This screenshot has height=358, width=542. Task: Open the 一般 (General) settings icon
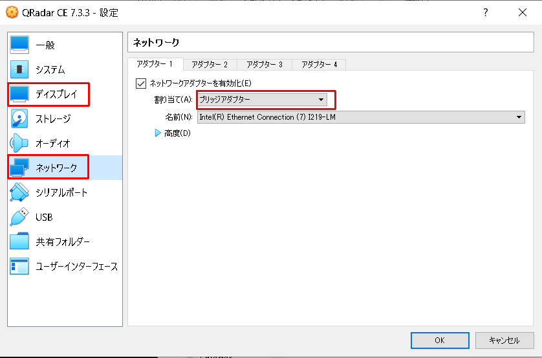[19, 45]
